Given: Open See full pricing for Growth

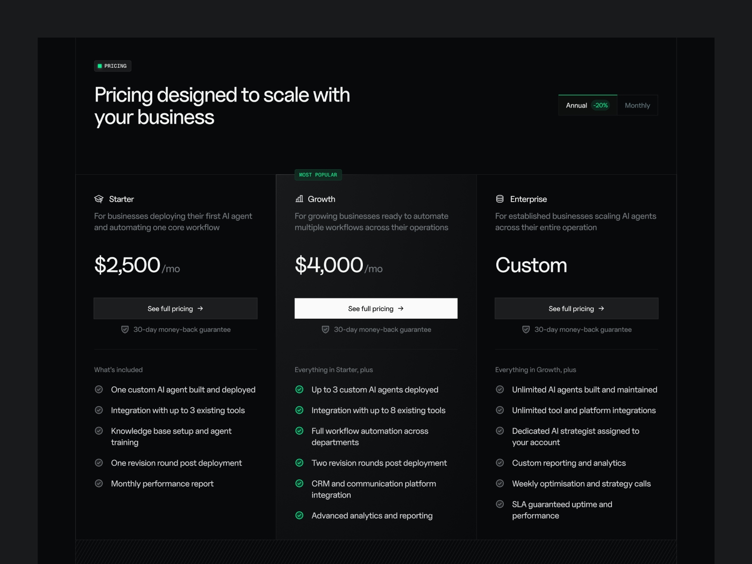Looking at the screenshot, I should coord(376,308).
